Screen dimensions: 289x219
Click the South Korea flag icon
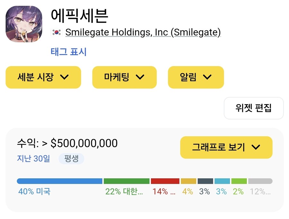pyautogui.click(x=56, y=32)
